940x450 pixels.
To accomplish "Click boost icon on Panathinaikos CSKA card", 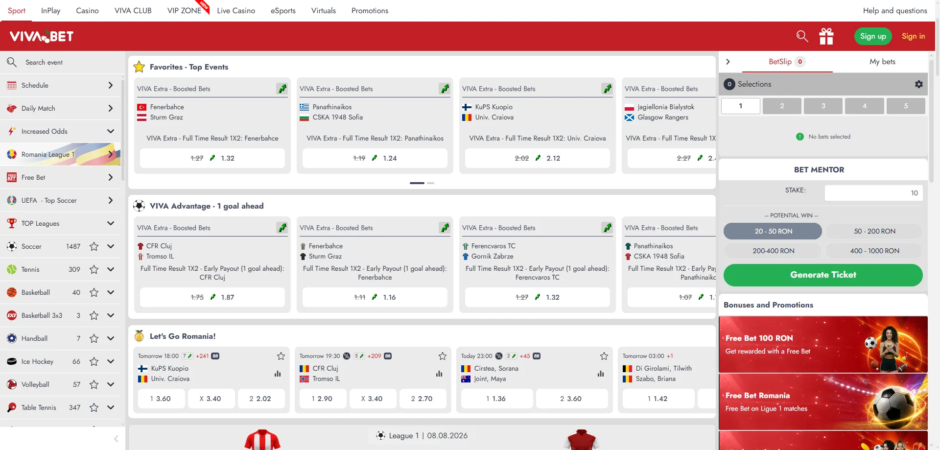I will 445,89.
